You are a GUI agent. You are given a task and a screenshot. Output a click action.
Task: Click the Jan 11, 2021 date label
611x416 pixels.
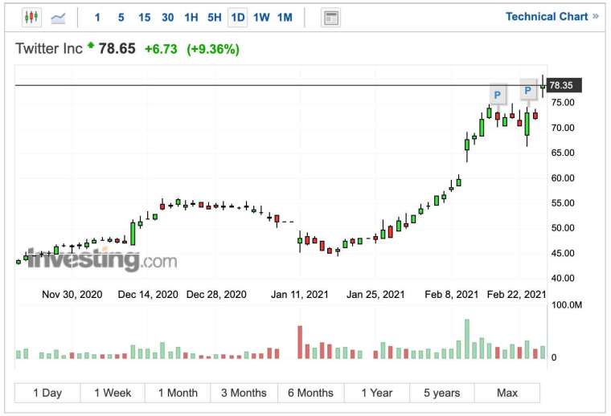pyautogui.click(x=300, y=295)
